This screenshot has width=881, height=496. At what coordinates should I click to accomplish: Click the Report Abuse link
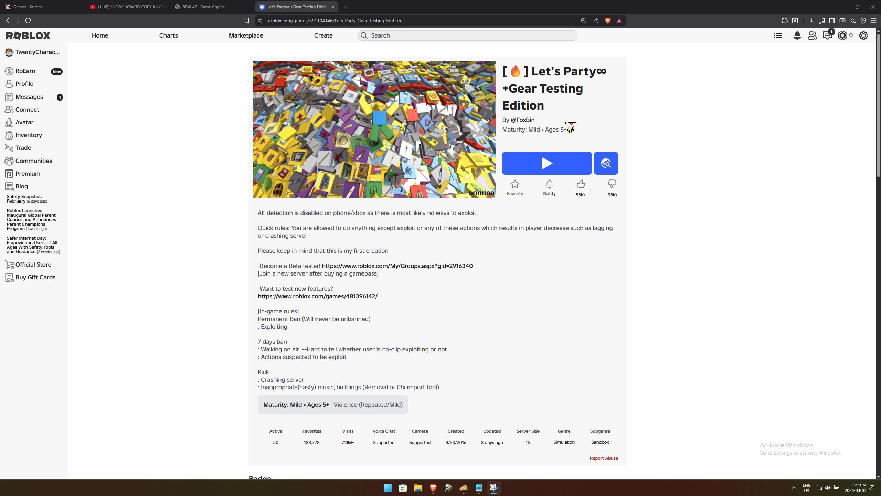[x=604, y=458]
